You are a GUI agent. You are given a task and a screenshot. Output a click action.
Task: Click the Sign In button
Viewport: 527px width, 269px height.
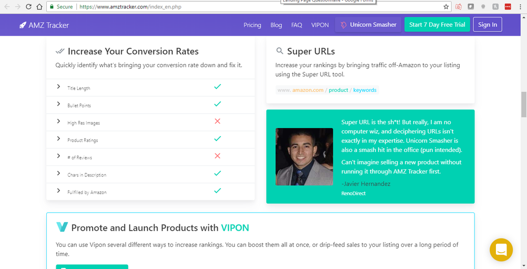point(487,25)
